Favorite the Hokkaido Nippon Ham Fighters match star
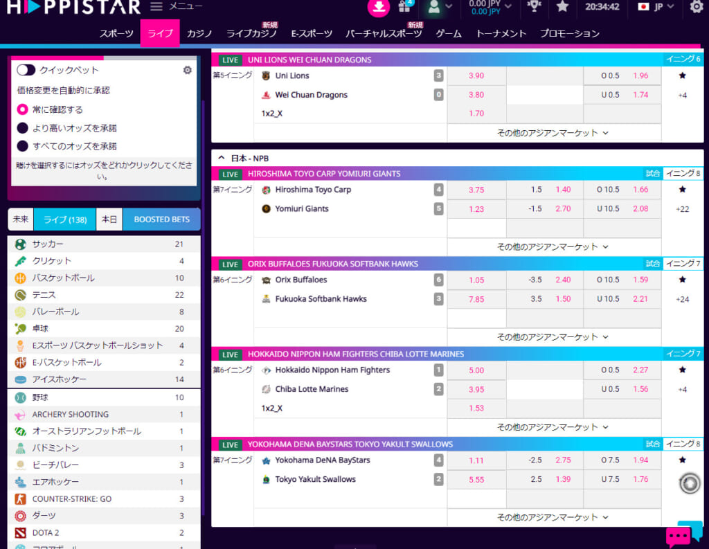Viewport: 709px width, 549px height. 682,370
